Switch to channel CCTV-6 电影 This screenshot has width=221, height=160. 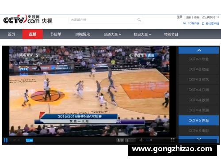point(198,131)
